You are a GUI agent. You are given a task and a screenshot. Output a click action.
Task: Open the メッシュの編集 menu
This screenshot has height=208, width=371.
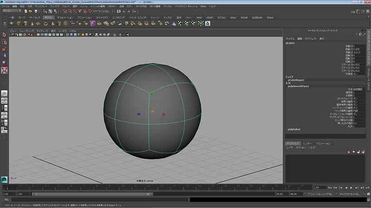(97, 6)
